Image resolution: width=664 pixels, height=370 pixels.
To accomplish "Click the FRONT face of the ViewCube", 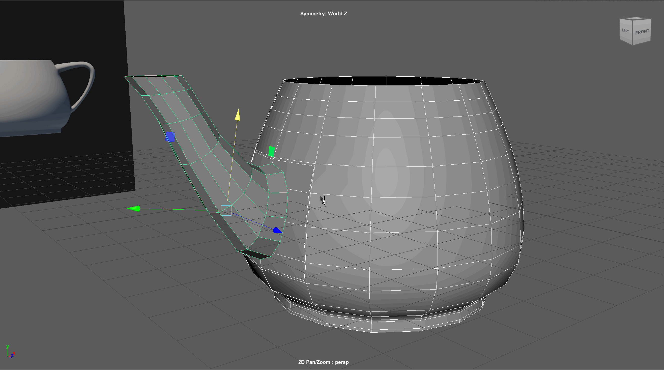I will pos(642,32).
